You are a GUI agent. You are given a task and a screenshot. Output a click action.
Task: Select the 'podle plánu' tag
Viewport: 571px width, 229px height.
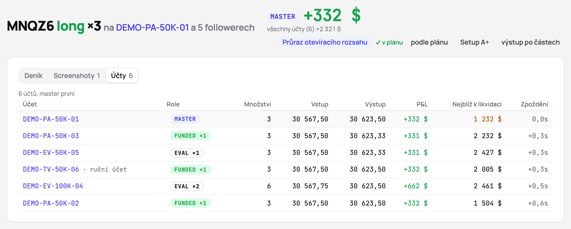tap(429, 42)
